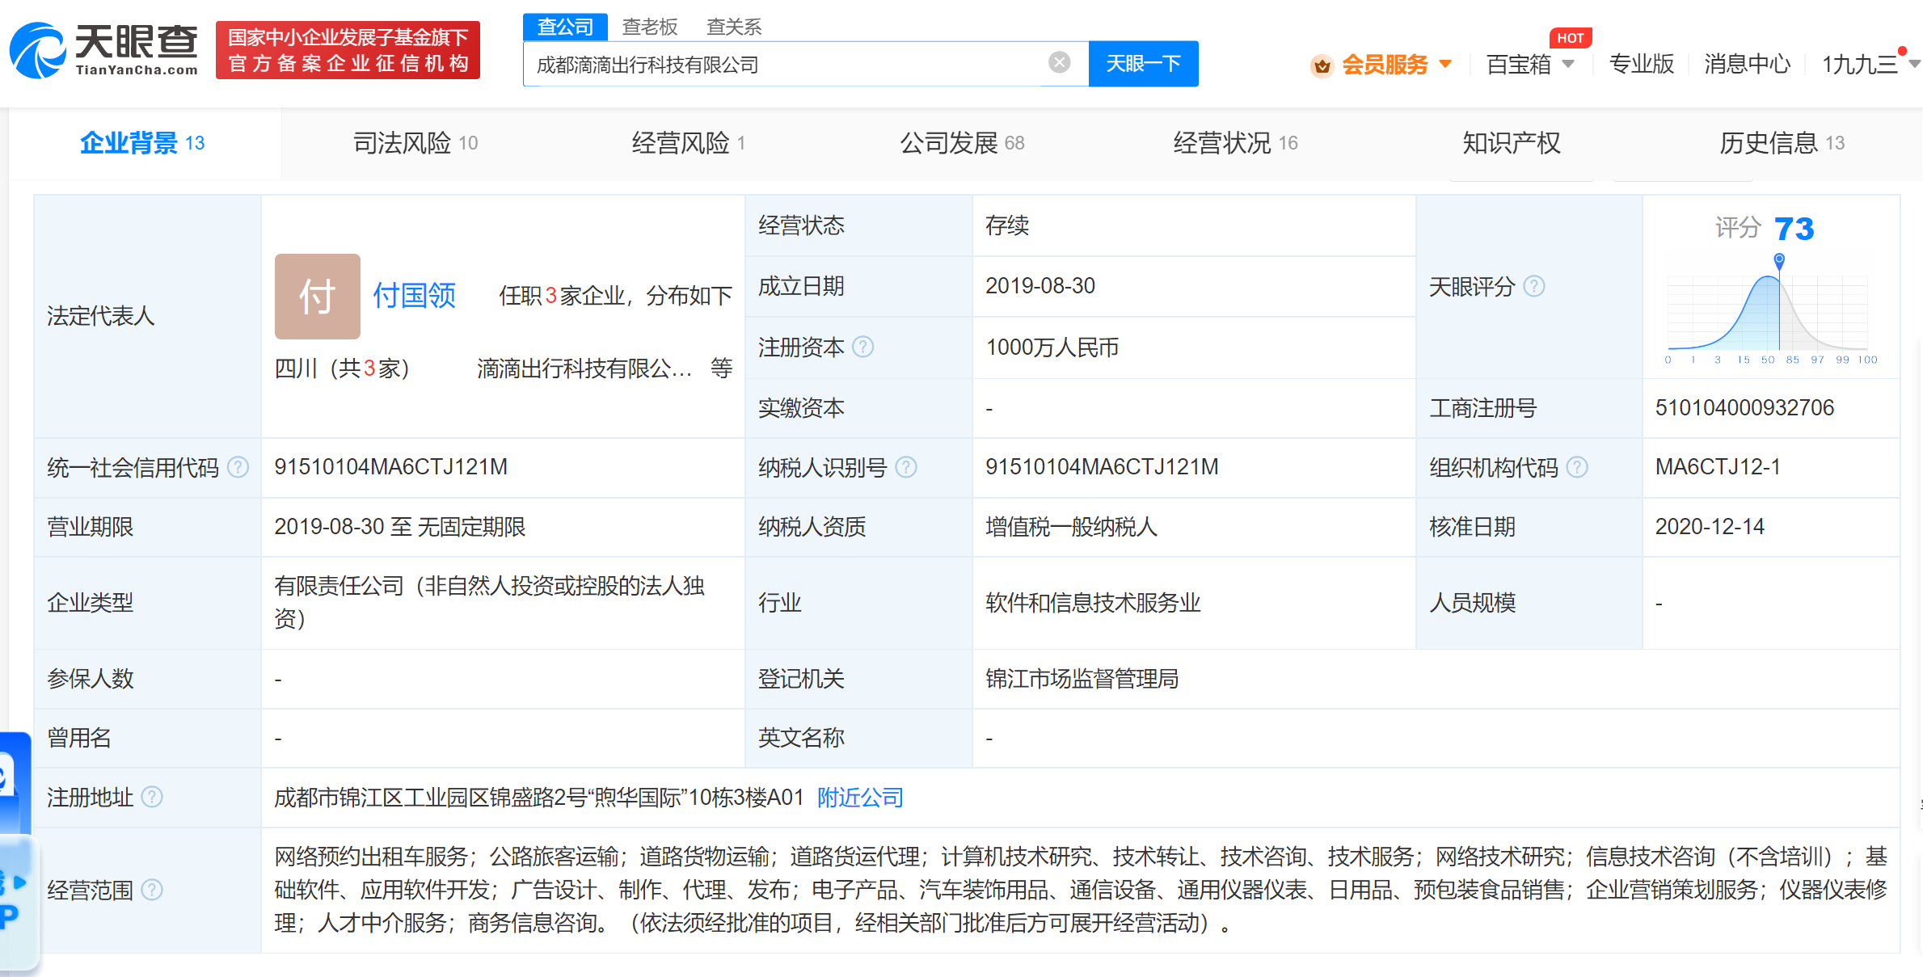Expand the 会员服务 dropdown arrow
The image size is (1923, 977).
(1446, 64)
